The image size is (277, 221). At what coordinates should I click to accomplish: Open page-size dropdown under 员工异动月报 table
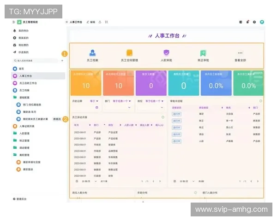(x=89, y=181)
